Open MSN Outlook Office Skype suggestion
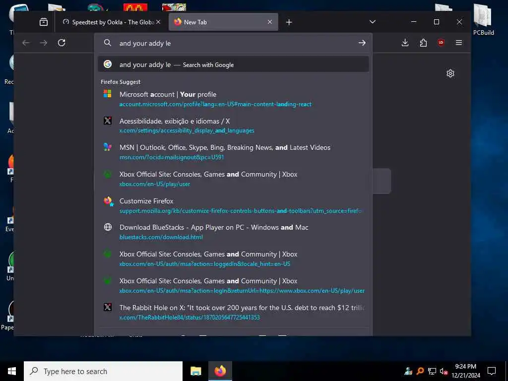 pyautogui.click(x=233, y=152)
